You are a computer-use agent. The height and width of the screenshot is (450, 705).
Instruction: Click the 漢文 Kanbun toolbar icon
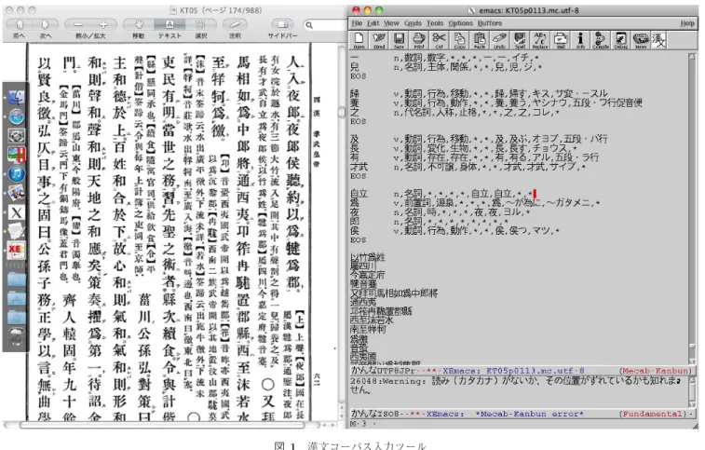[x=658, y=40]
